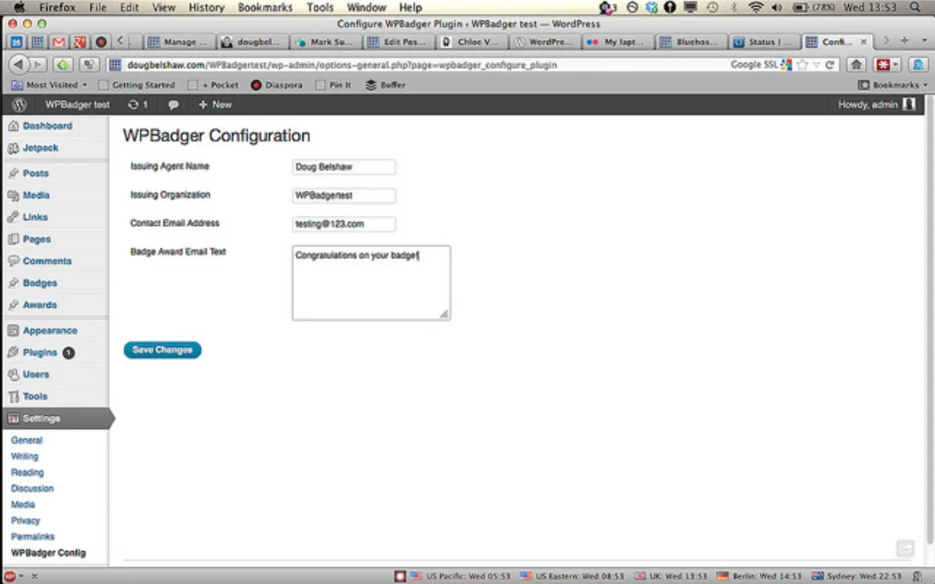Click the bookmark star in the address bar
Screen dimensions: 935x584
click(x=803, y=65)
